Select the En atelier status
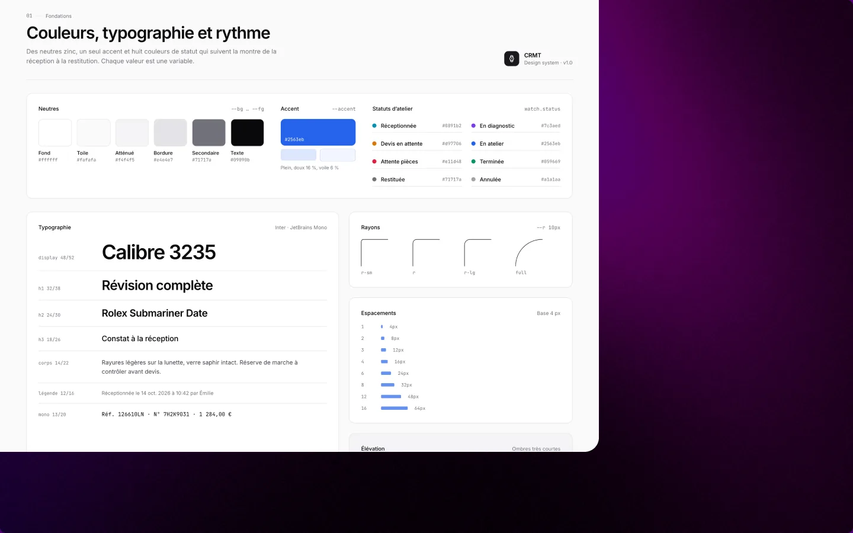Image resolution: width=853 pixels, height=533 pixels. tap(515, 143)
